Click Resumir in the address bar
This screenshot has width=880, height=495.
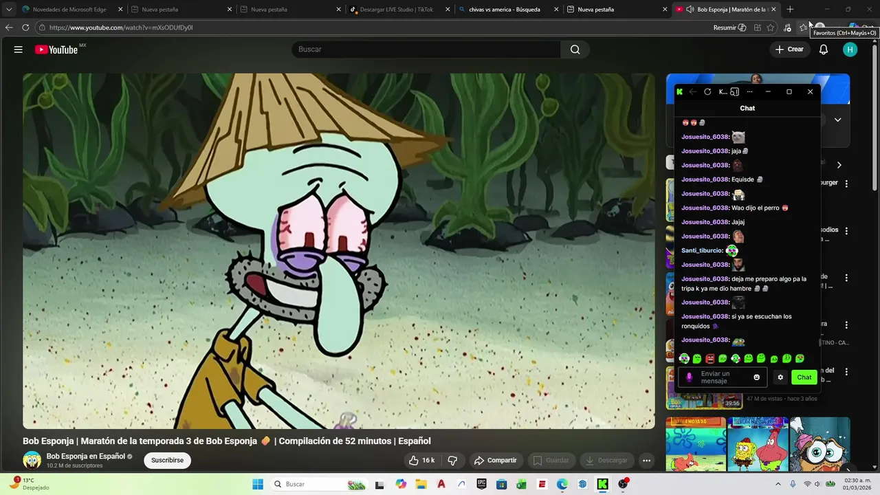point(730,27)
